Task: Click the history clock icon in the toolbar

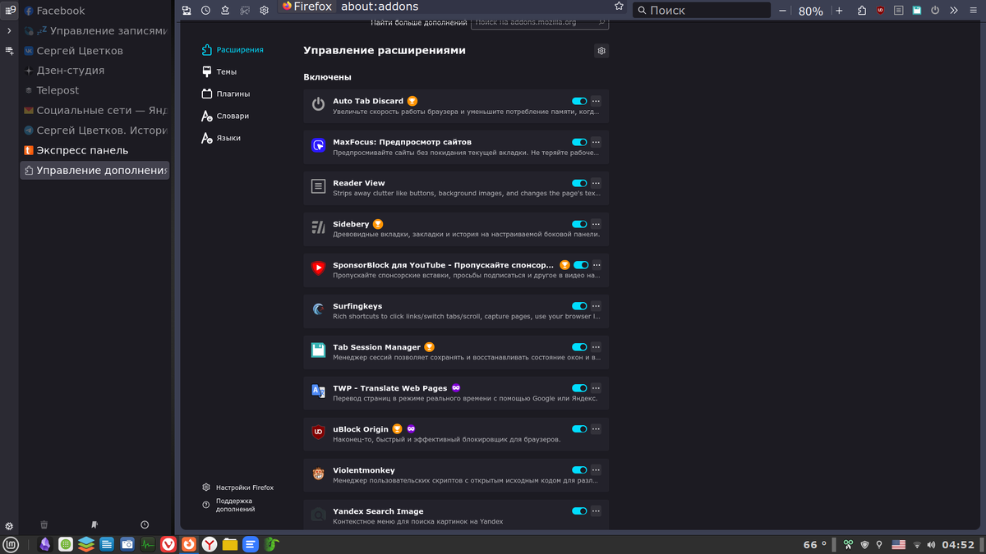Action: 205,11
